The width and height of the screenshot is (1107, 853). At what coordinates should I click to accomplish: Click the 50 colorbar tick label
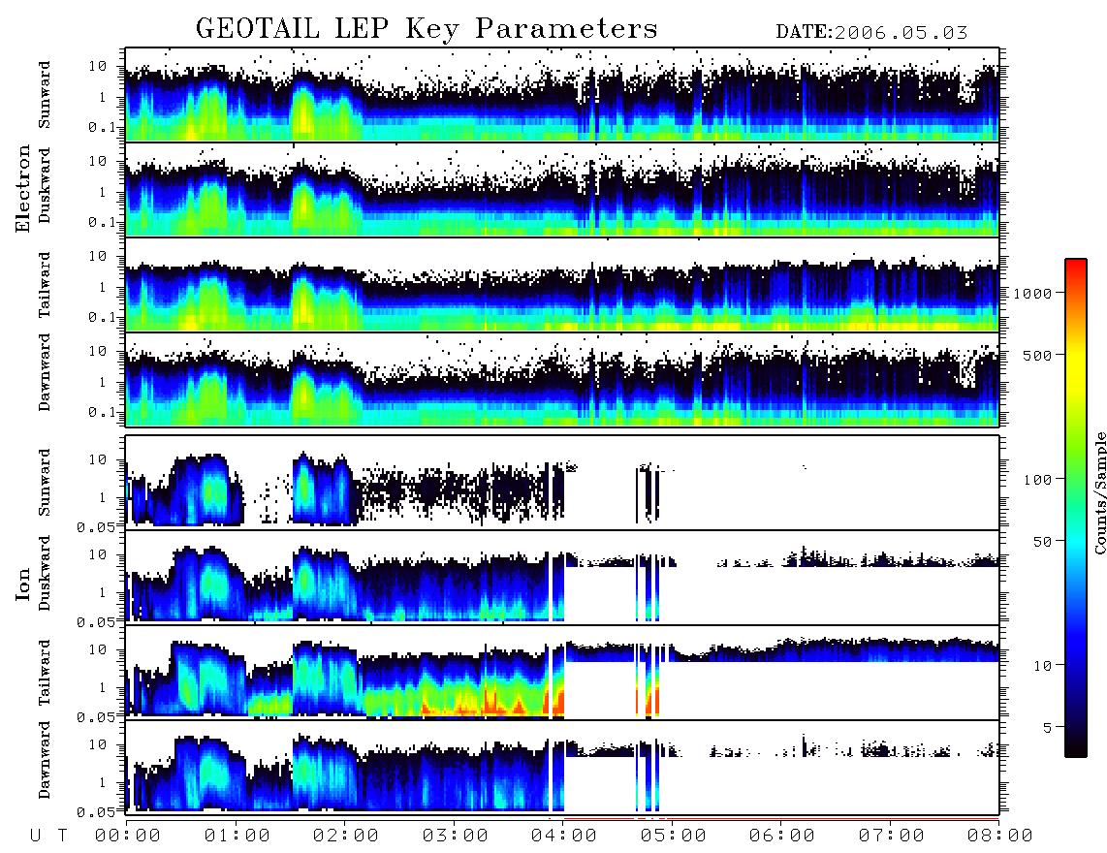(x=1043, y=542)
